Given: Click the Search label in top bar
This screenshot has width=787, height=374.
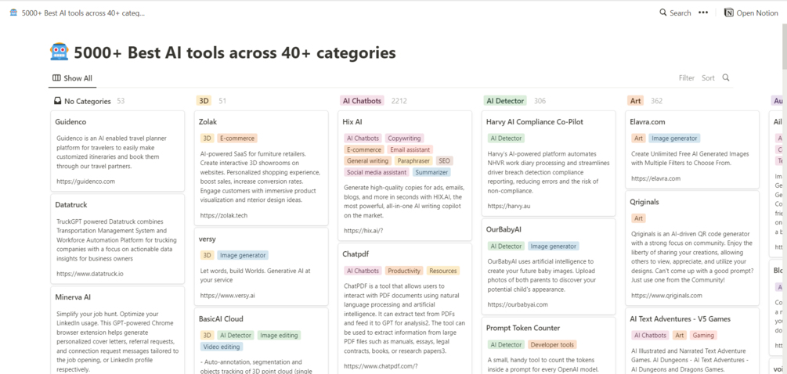Looking at the screenshot, I should 680,13.
